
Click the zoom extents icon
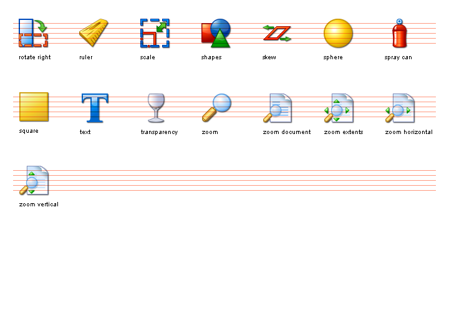[x=338, y=108]
